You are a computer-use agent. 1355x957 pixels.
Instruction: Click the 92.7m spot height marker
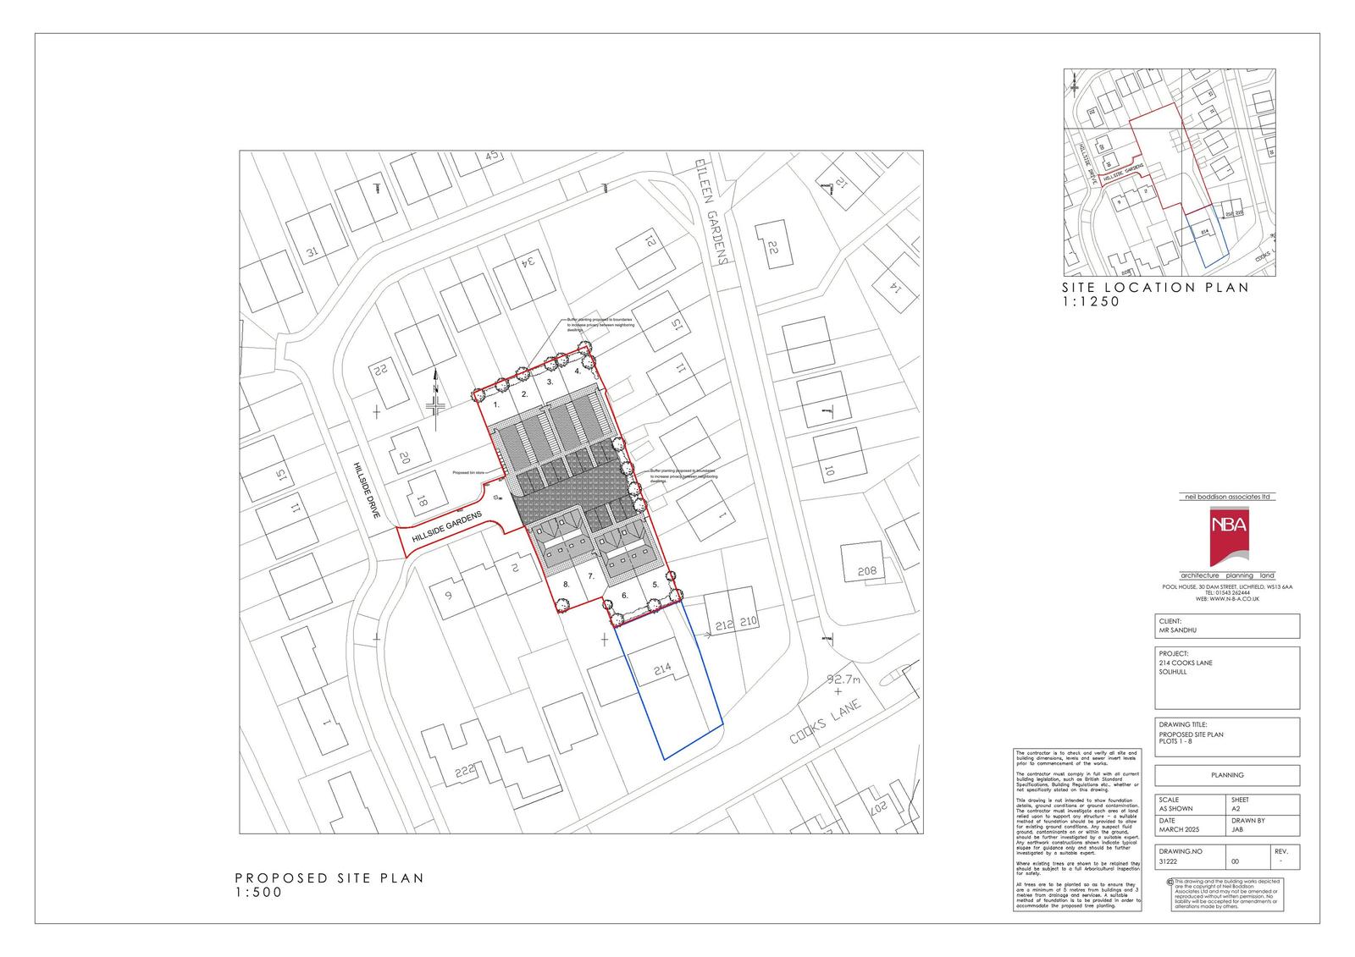tap(838, 685)
